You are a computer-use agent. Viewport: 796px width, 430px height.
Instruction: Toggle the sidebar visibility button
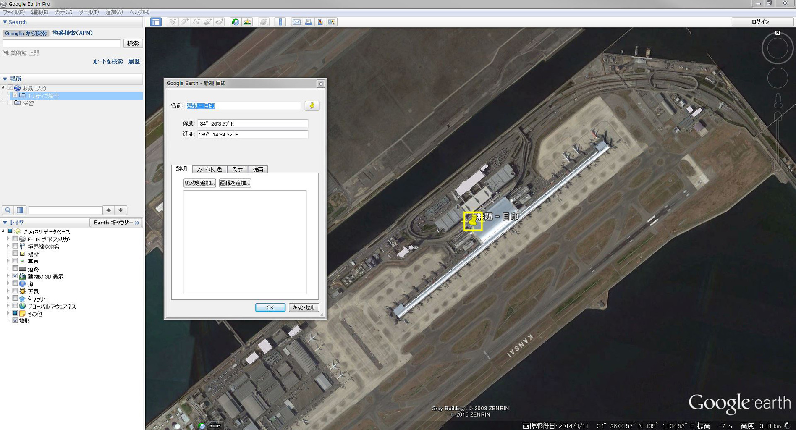pos(156,22)
